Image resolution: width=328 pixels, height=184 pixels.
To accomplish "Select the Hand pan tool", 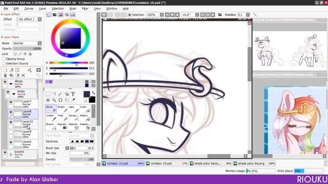I will pyautogui.click(x=67, y=100).
